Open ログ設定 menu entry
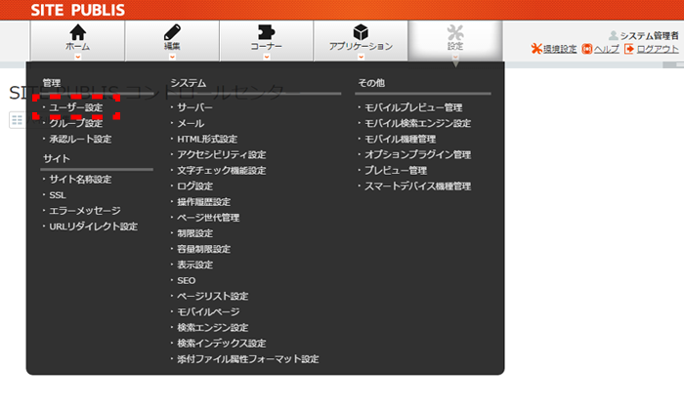Image resolution: width=684 pixels, height=410 pixels. click(x=195, y=186)
